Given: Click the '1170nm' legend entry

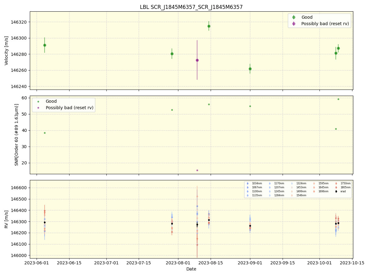Looking at the screenshot, I should click(279, 183).
